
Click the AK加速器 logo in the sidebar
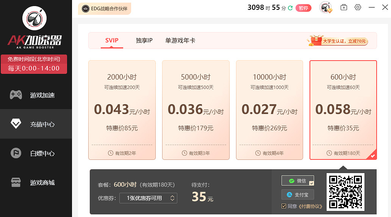tap(34, 27)
